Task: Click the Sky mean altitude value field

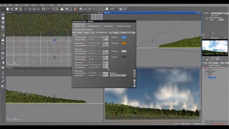Action: pos(105,40)
